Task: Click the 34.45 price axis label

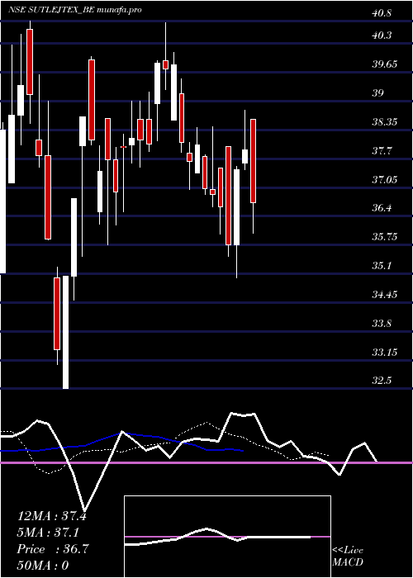Action: [385, 295]
